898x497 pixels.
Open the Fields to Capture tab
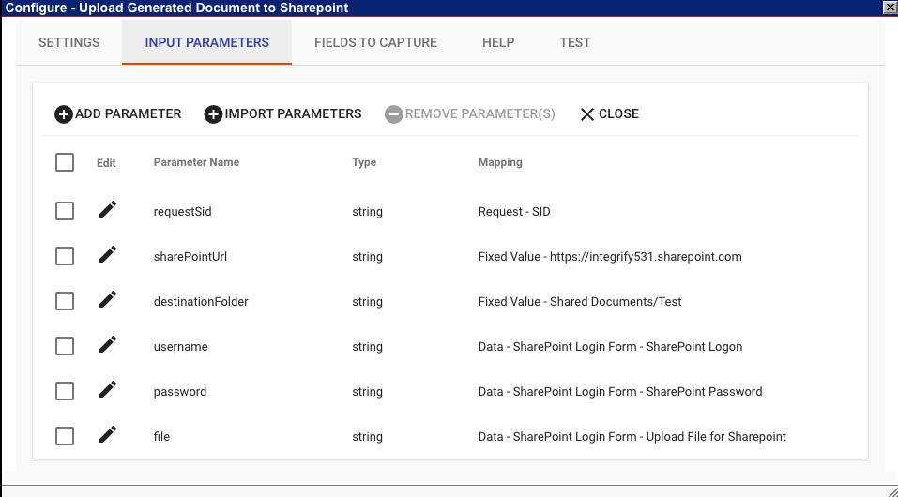pyautogui.click(x=375, y=42)
